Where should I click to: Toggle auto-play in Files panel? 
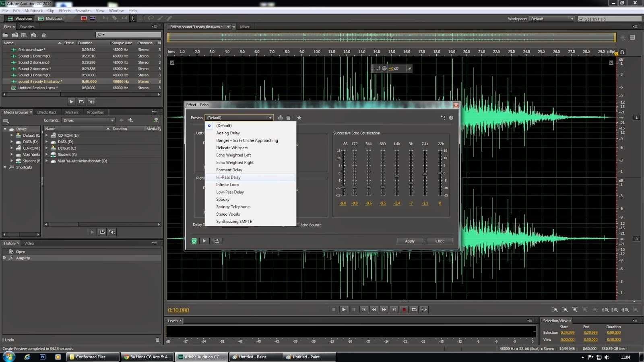[91, 102]
